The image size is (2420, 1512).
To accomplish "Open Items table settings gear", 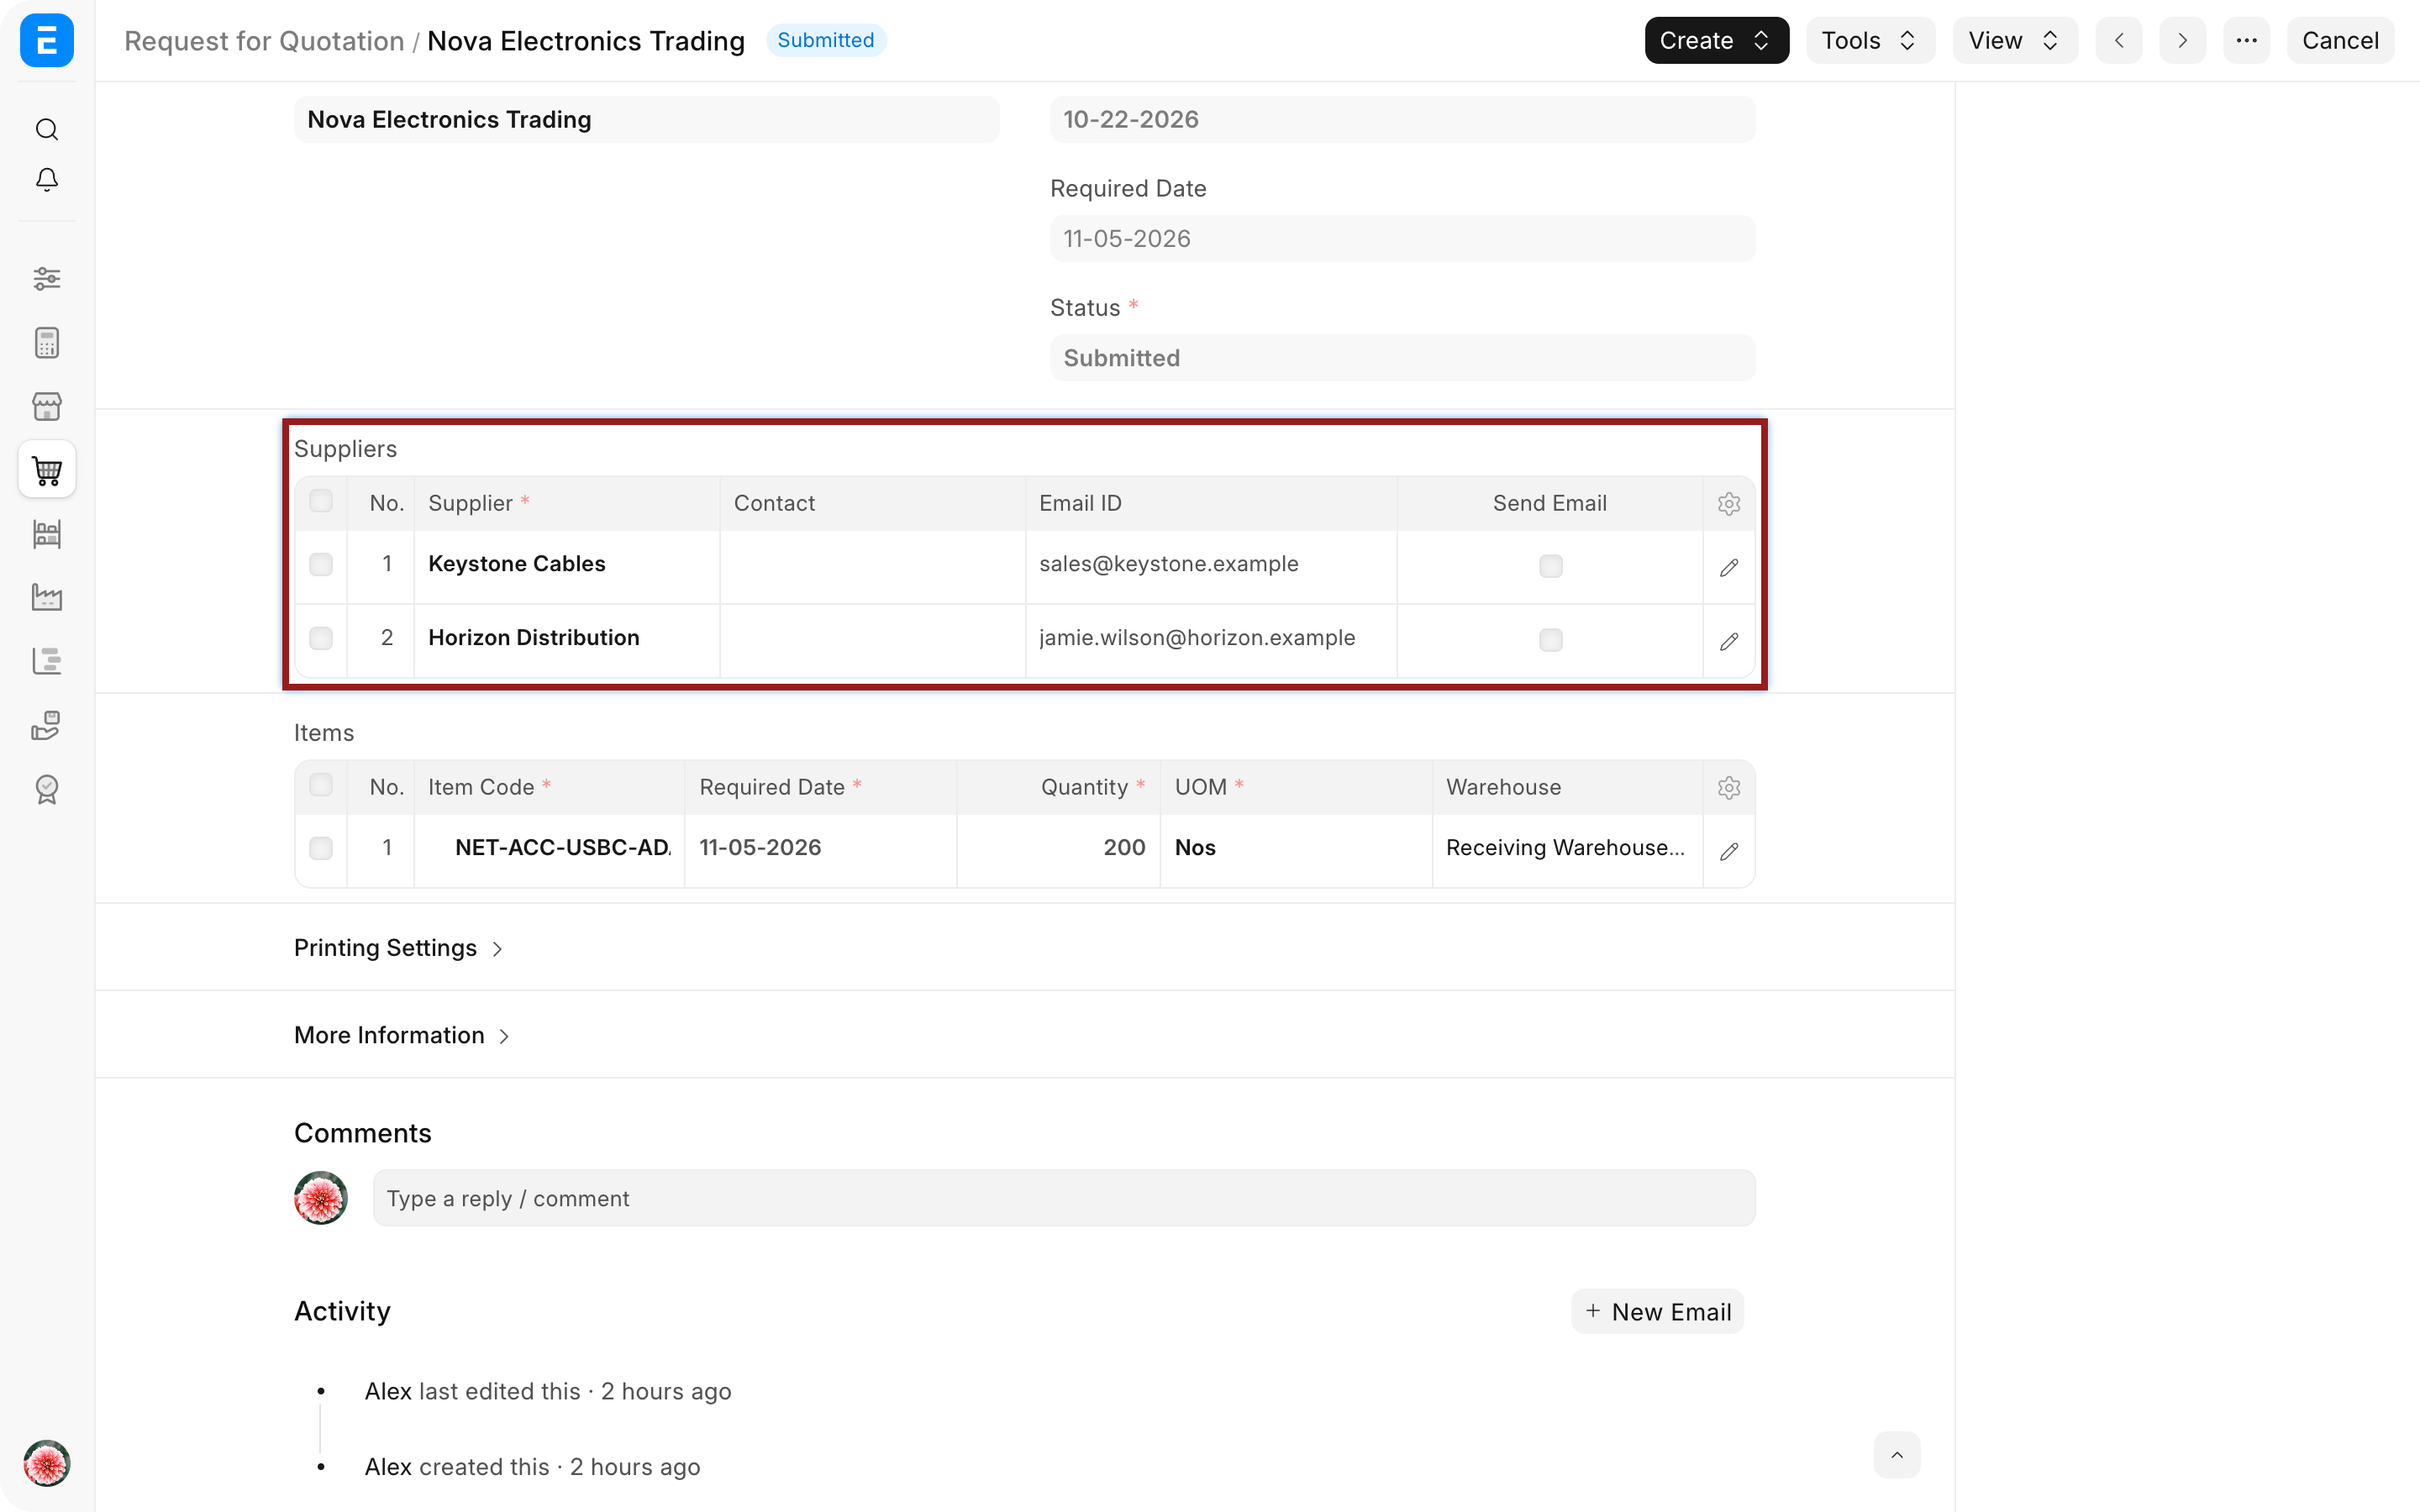I will pos(1729,788).
